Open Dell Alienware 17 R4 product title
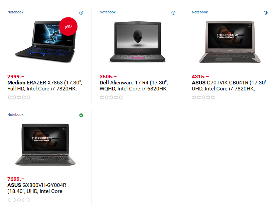The width and height of the screenshot is (274, 209). [134, 86]
